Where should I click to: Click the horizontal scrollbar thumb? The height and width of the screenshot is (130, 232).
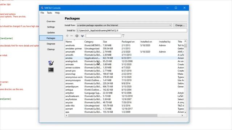tap(113, 116)
